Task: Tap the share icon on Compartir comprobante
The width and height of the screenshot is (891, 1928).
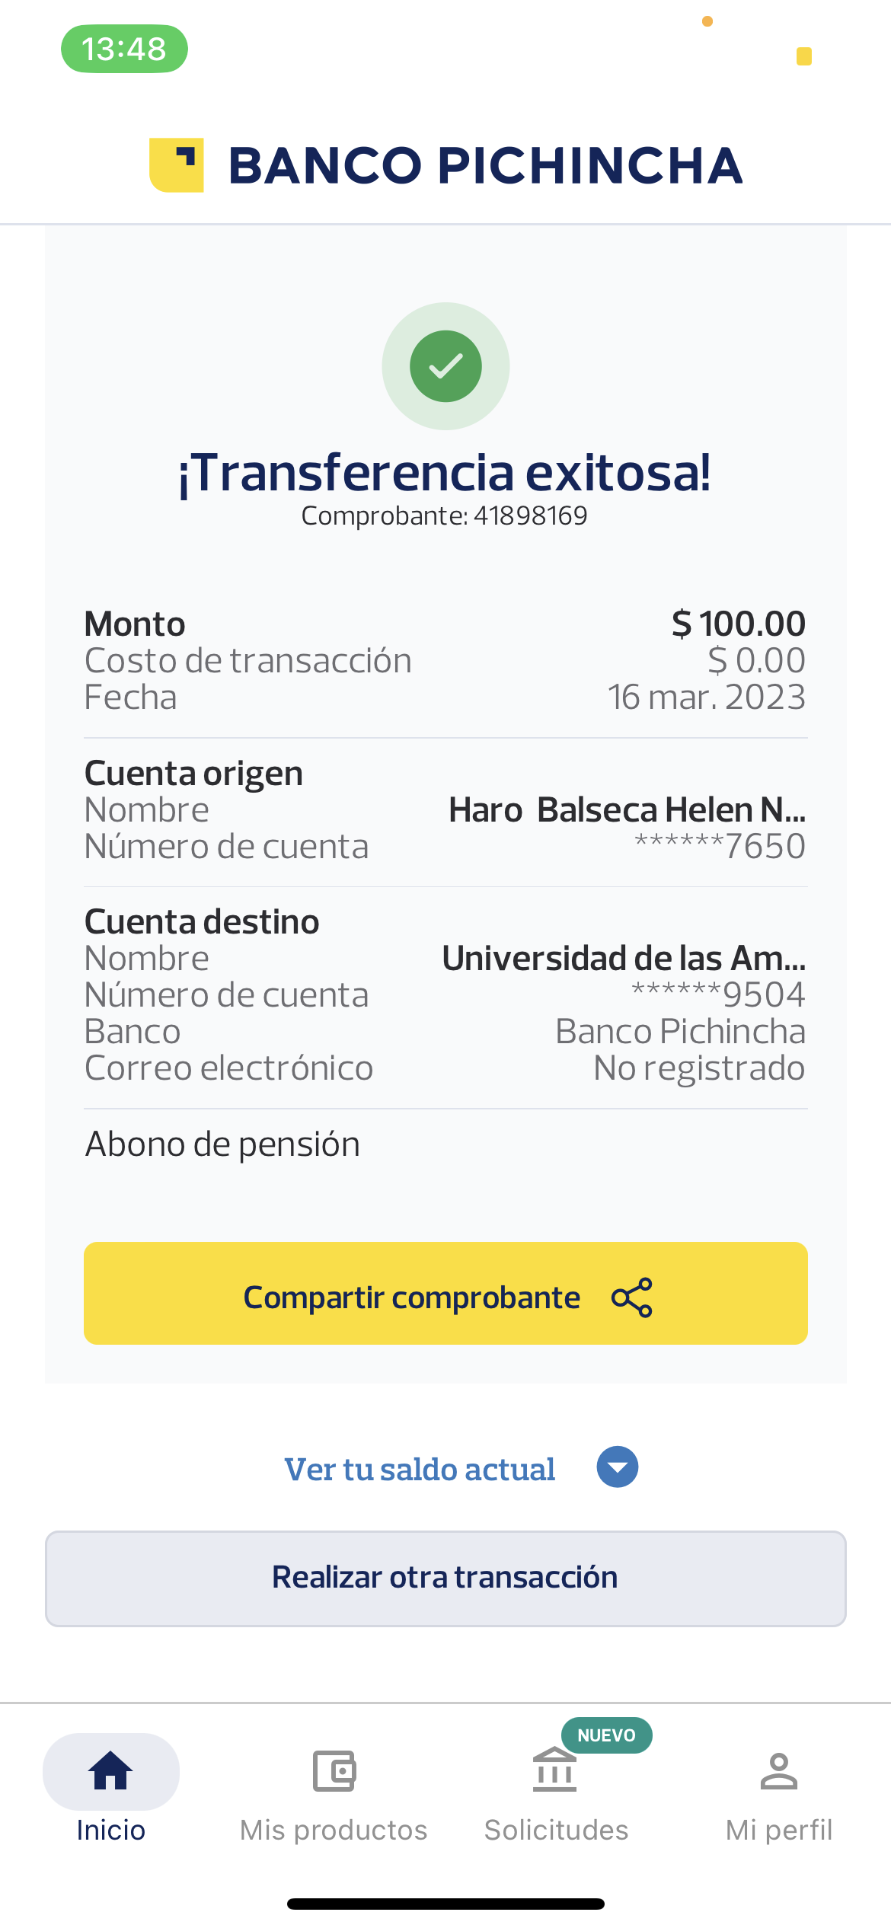Action: tap(632, 1297)
